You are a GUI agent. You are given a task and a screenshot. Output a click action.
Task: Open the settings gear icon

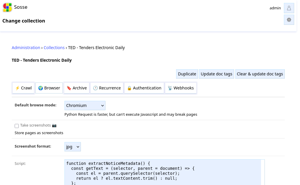tap(289, 20)
